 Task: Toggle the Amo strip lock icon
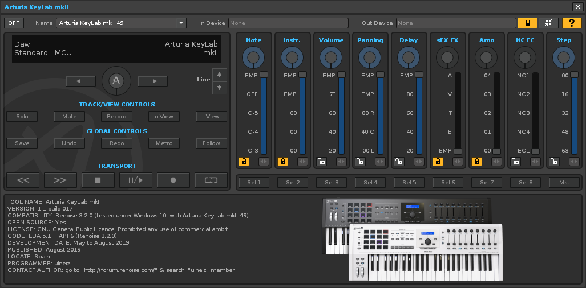[x=477, y=162]
